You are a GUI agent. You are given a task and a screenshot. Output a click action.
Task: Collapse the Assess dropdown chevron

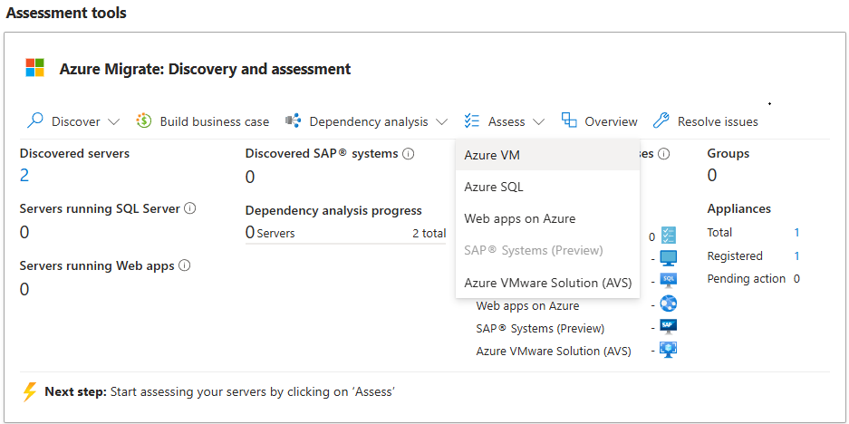(x=539, y=121)
